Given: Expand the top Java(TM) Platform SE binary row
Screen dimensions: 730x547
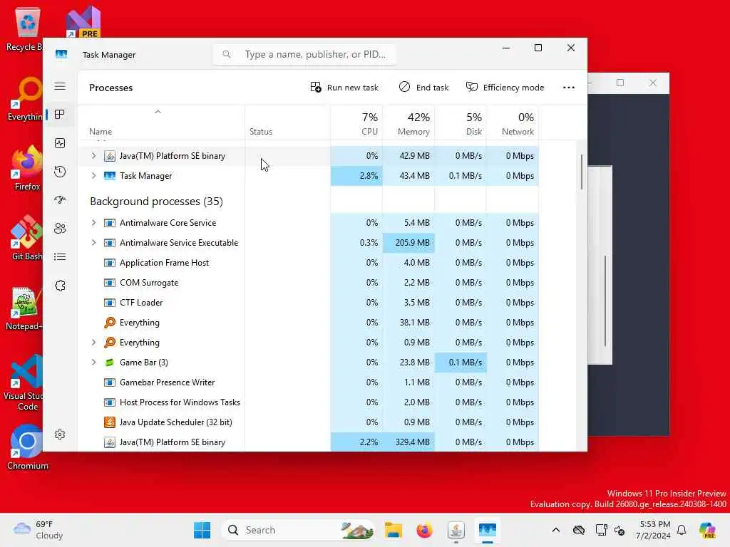Looking at the screenshot, I should [x=93, y=156].
